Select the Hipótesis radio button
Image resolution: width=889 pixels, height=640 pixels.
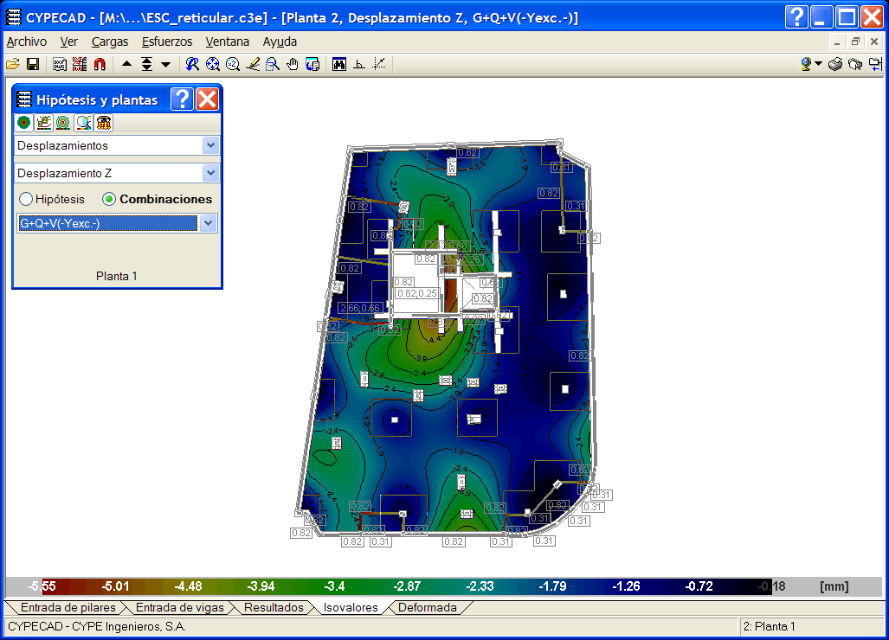click(x=26, y=199)
